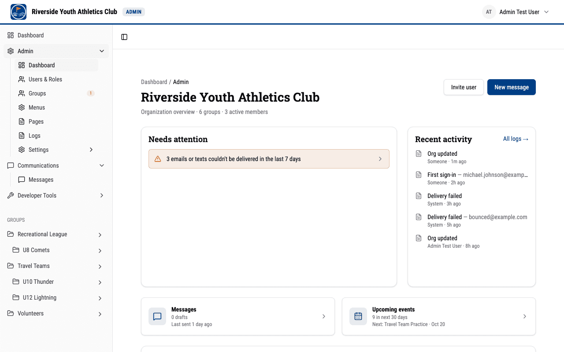This screenshot has height=352, width=564.
Task: Click the Org updated by Admin Test User entry
Action: point(471,242)
